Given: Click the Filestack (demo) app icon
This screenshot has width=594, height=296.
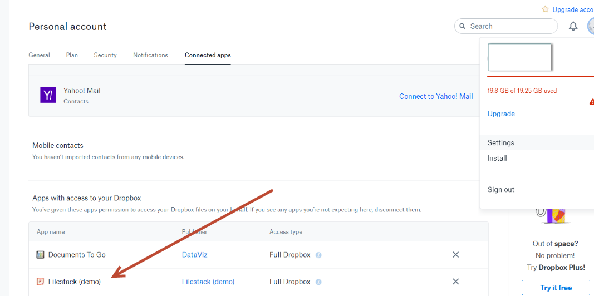Looking at the screenshot, I should tap(40, 282).
